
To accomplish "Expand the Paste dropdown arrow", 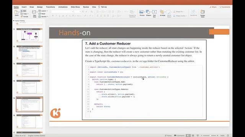I will tap(19, 12).
